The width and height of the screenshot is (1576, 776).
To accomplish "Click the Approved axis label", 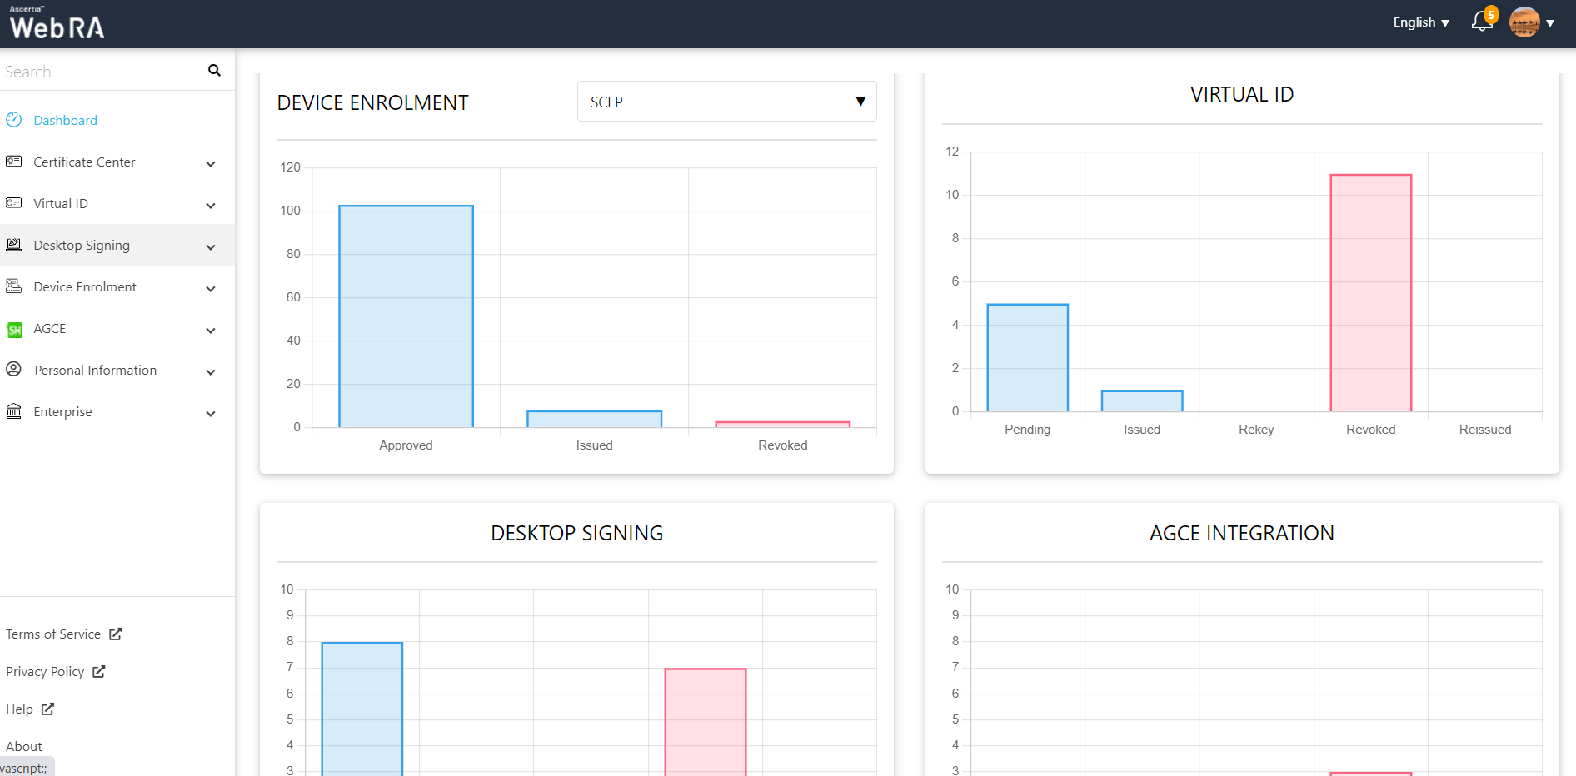I will [406, 445].
